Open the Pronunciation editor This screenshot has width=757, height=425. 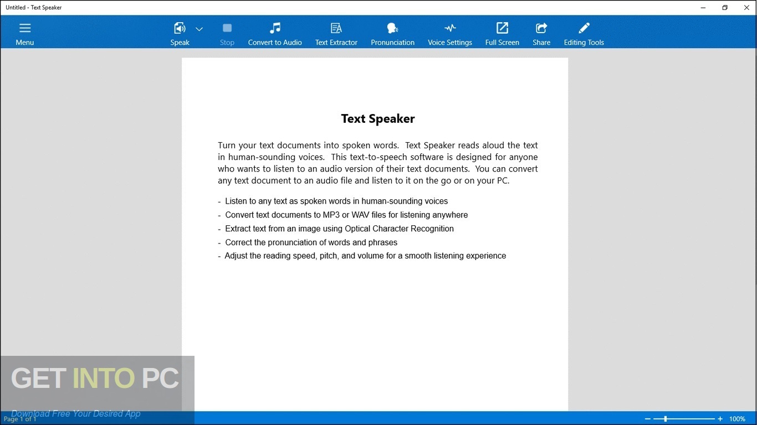(x=392, y=33)
